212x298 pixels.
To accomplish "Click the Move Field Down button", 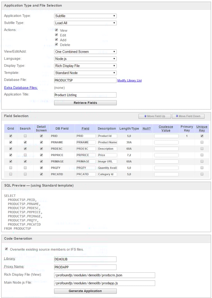I will pyautogui.click(x=188, y=116).
